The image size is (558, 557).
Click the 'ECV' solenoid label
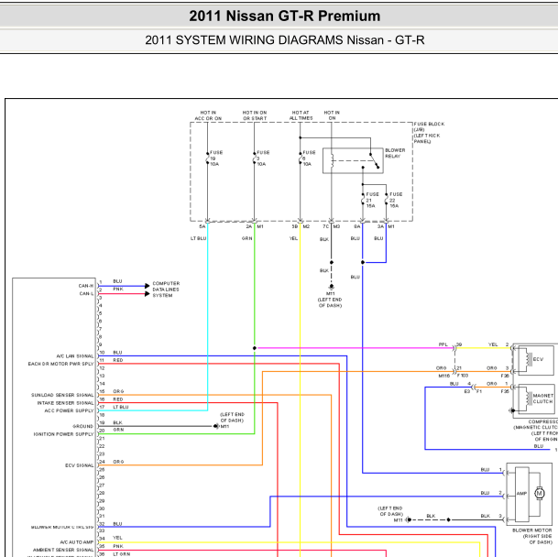[x=538, y=359]
